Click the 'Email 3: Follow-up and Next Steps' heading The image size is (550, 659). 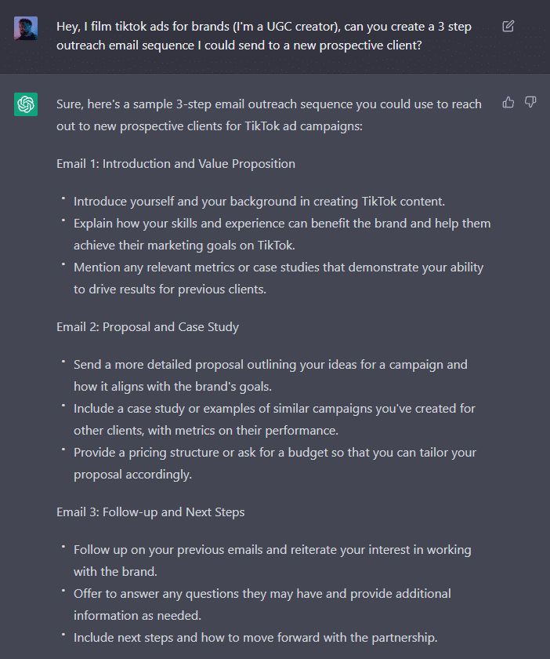tap(150, 512)
